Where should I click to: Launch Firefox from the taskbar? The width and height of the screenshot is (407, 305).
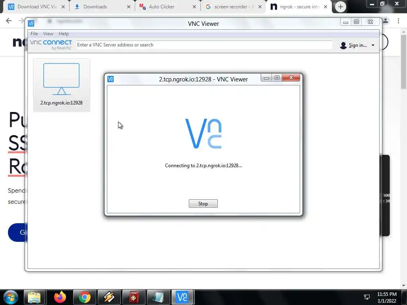click(x=60, y=297)
